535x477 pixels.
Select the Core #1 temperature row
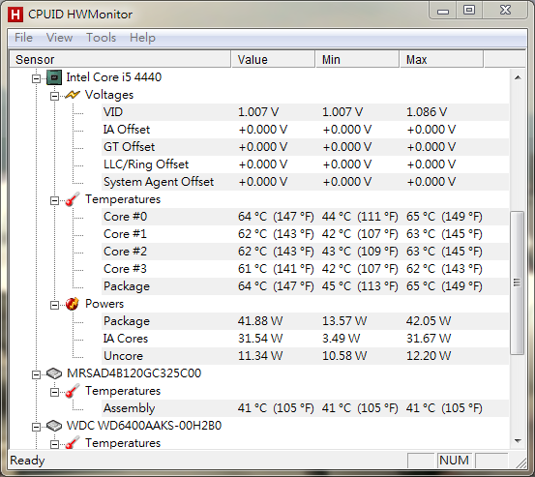coord(305,234)
